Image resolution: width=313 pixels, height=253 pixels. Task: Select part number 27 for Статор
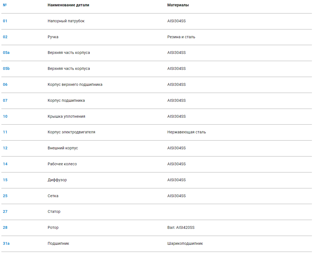(5, 211)
